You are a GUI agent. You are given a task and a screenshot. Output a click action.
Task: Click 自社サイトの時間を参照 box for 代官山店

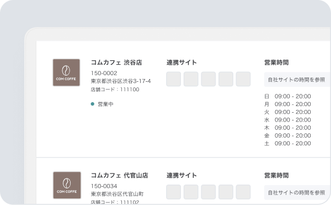(297, 192)
